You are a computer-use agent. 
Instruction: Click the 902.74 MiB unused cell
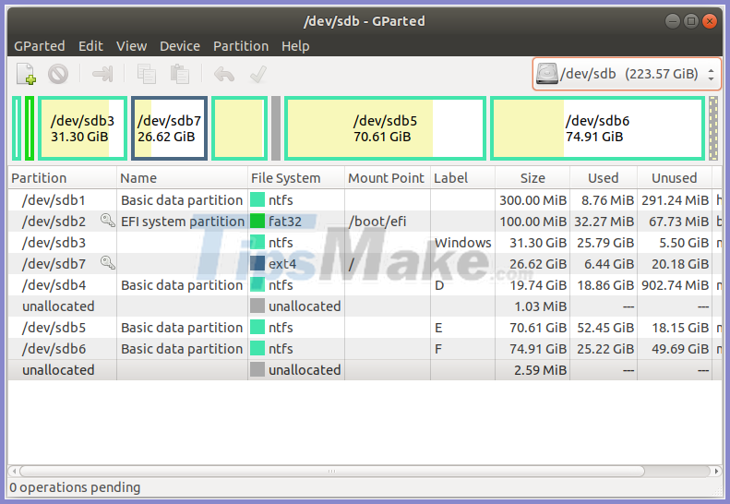[x=675, y=285]
